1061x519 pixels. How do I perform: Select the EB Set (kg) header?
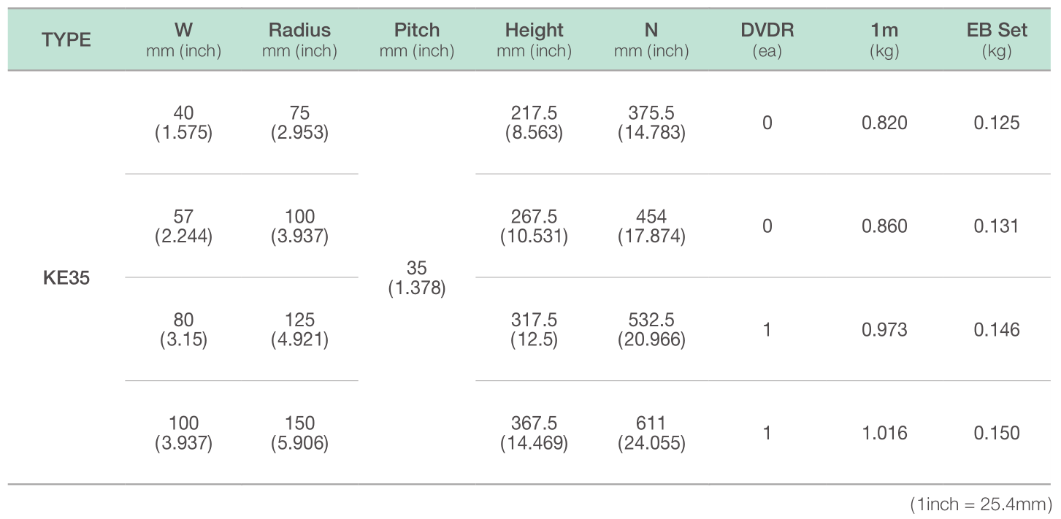[997, 40]
